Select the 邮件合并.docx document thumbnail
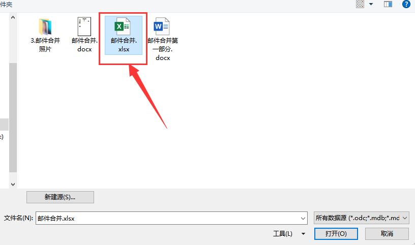The image size is (415, 245). tap(84, 26)
